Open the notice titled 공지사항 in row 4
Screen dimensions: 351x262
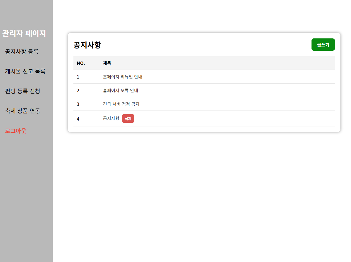click(x=111, y=119)
